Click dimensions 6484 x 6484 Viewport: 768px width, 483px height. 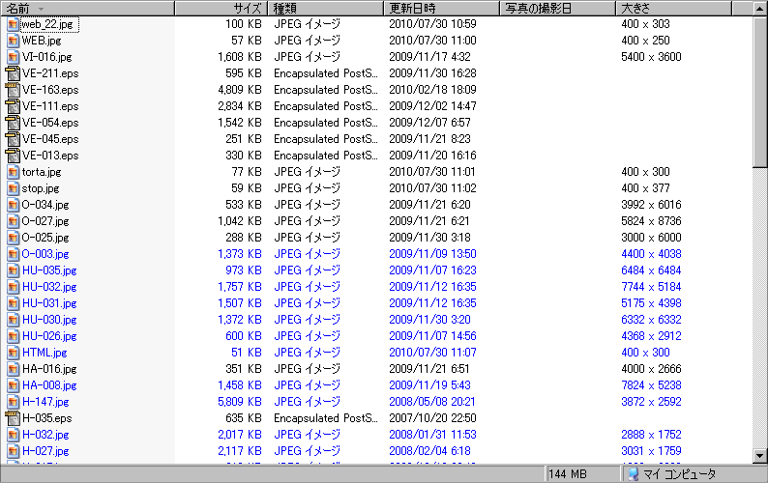(x=651, y=270)
